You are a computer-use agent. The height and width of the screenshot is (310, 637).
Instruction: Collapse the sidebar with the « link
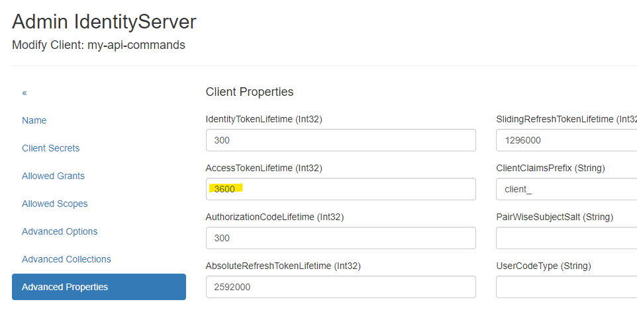tap(24, 93)
